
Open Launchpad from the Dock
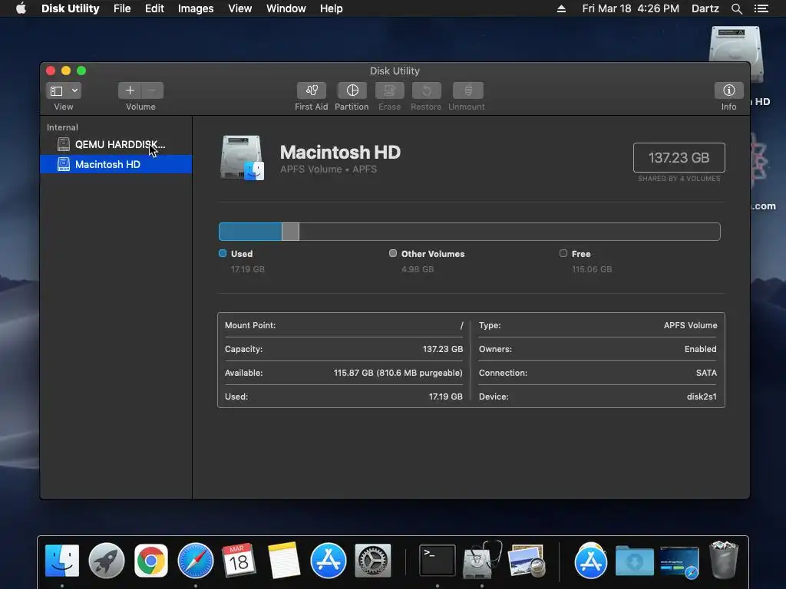[106, 561]
